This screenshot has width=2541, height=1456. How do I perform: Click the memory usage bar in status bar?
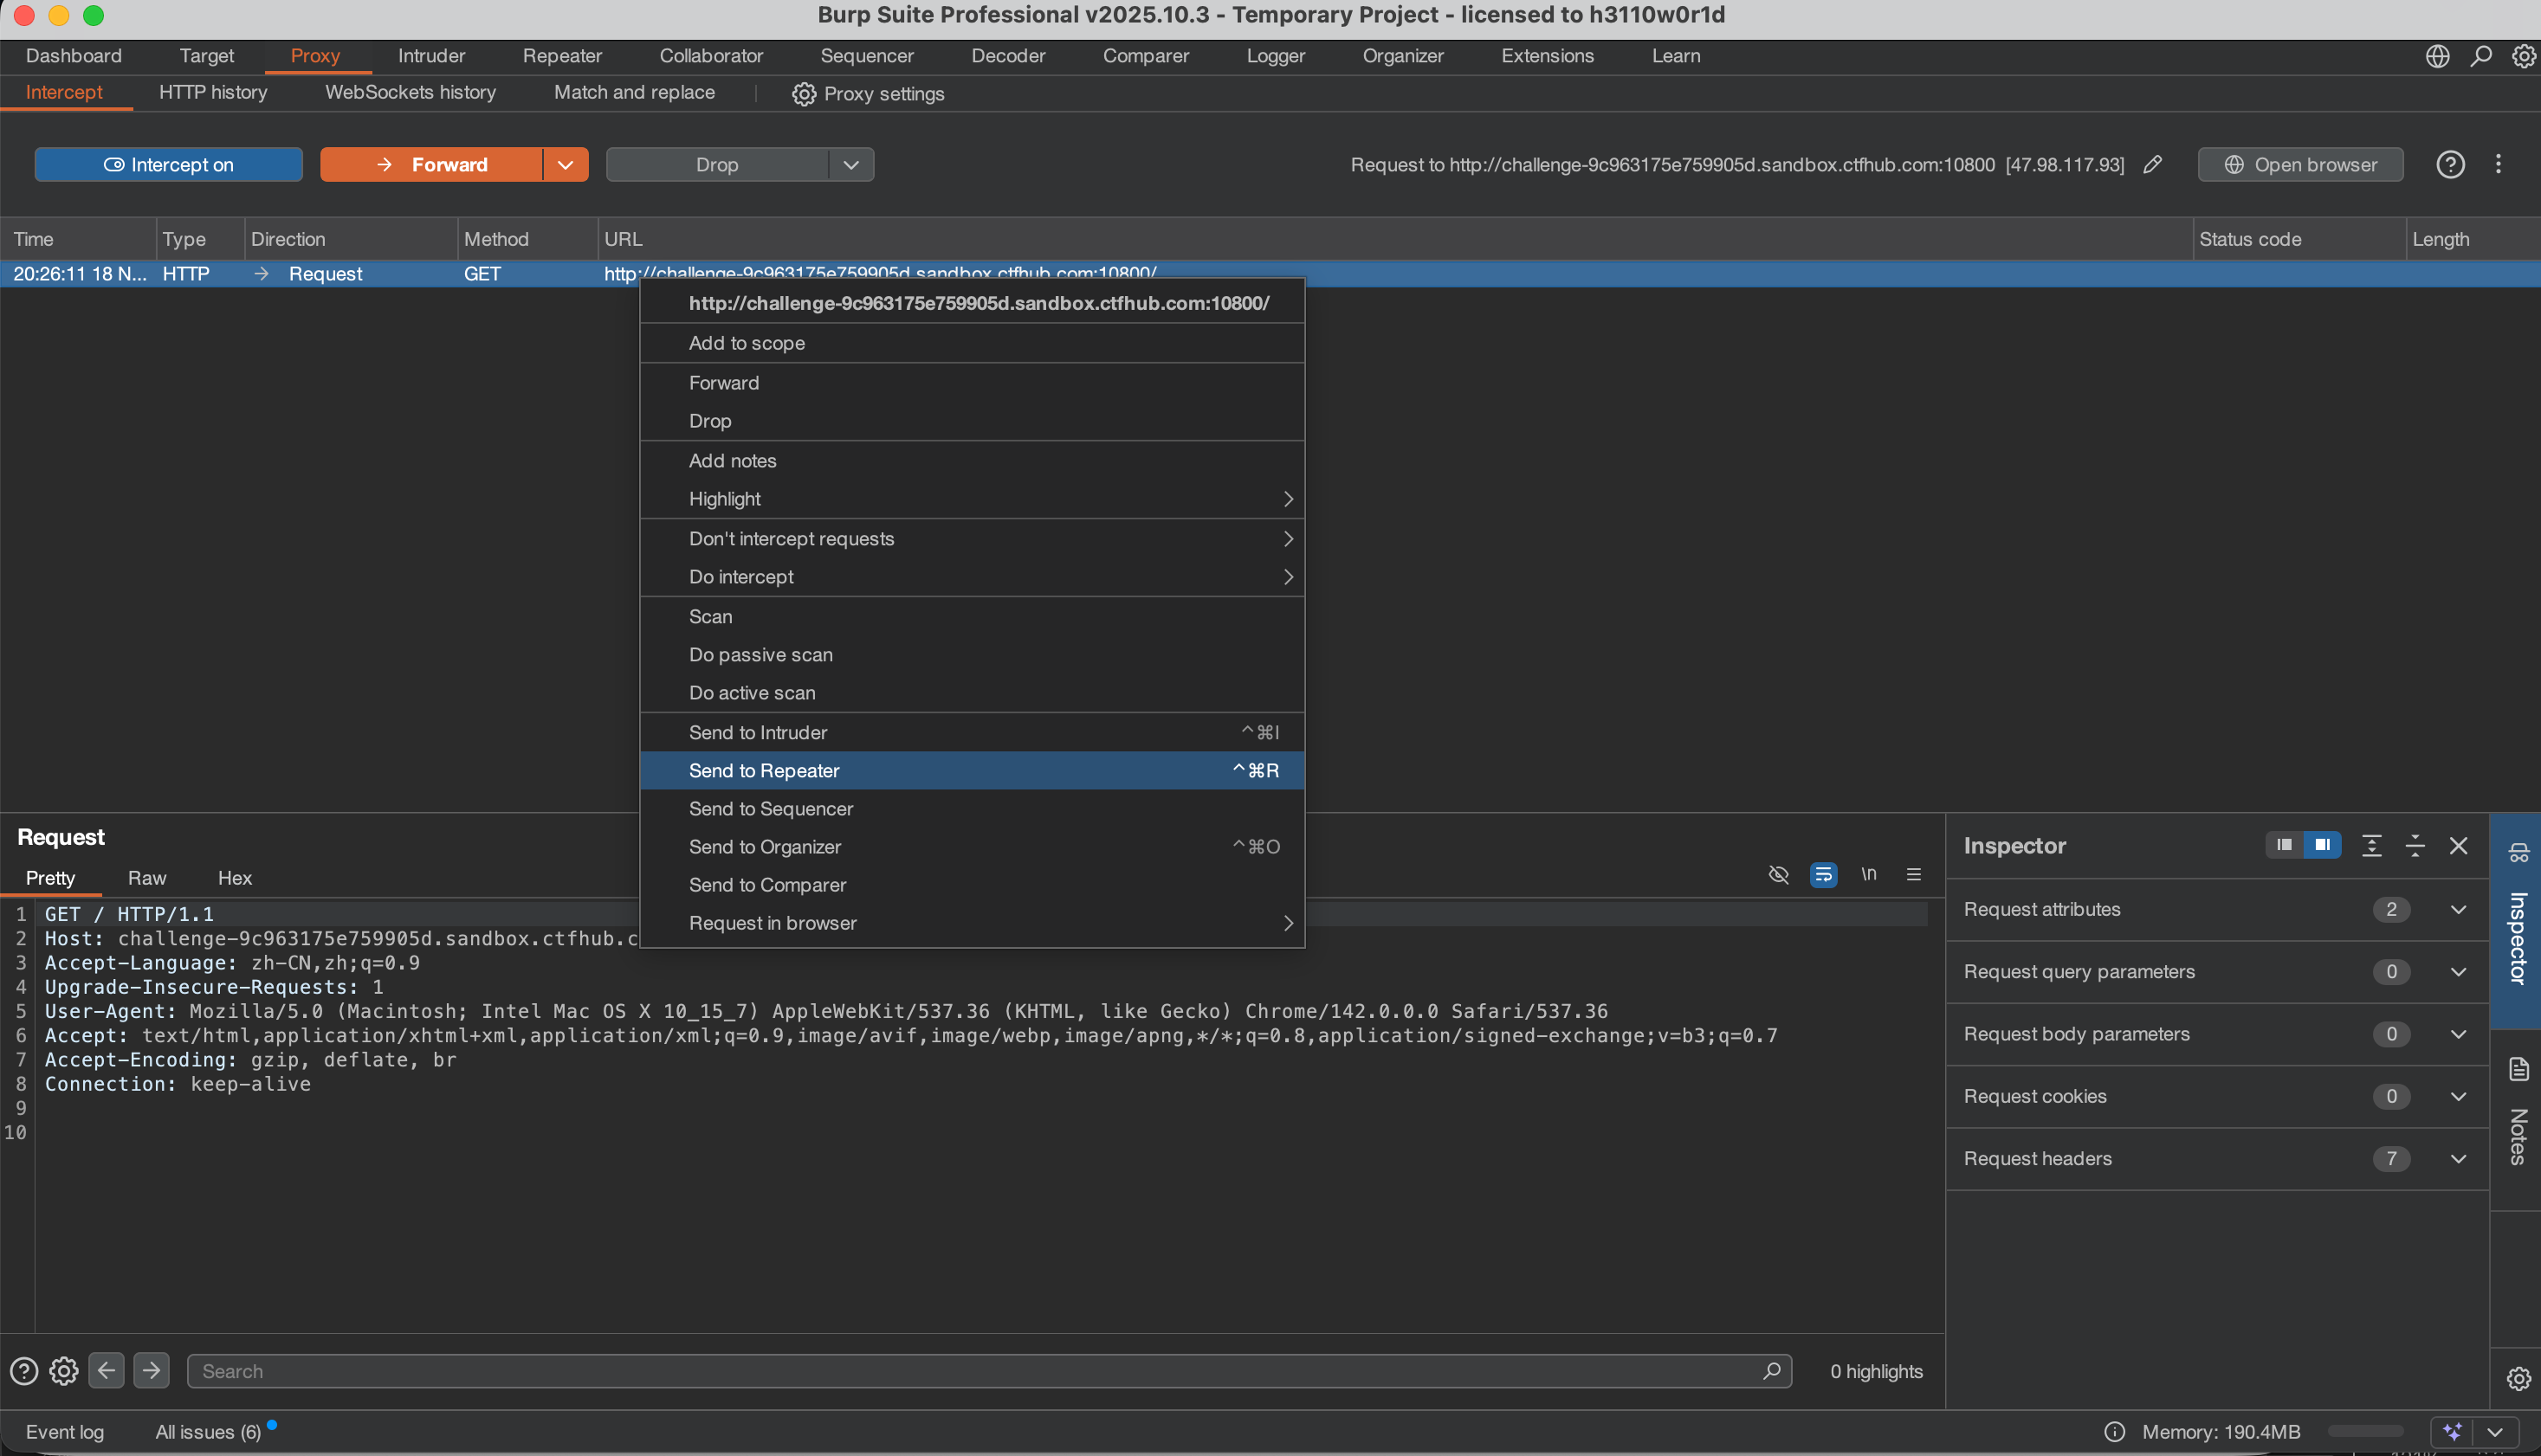[x=2365, y=1431]
